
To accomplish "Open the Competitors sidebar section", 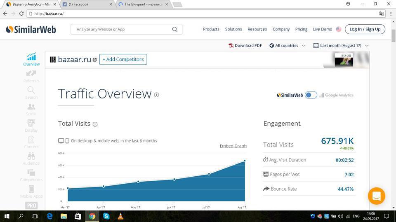I will (31, 175).
